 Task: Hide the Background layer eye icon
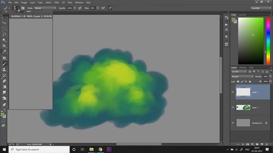(233, 123)
